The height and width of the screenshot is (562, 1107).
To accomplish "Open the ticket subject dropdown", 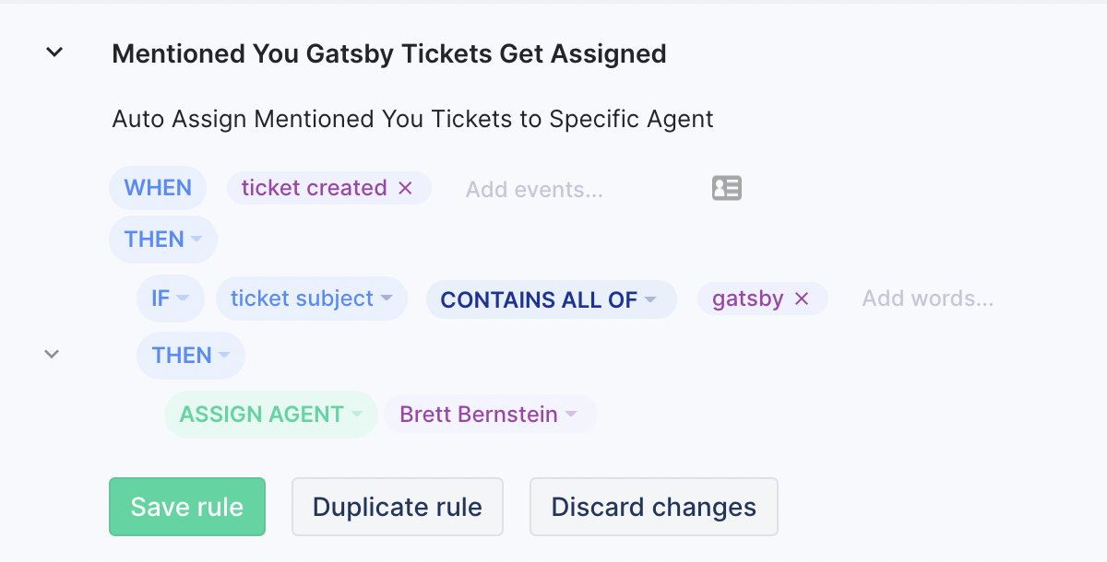I will (x=312, y=299).
